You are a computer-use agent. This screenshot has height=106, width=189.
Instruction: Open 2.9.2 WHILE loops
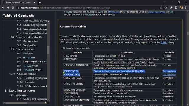(x=26, y=58)
